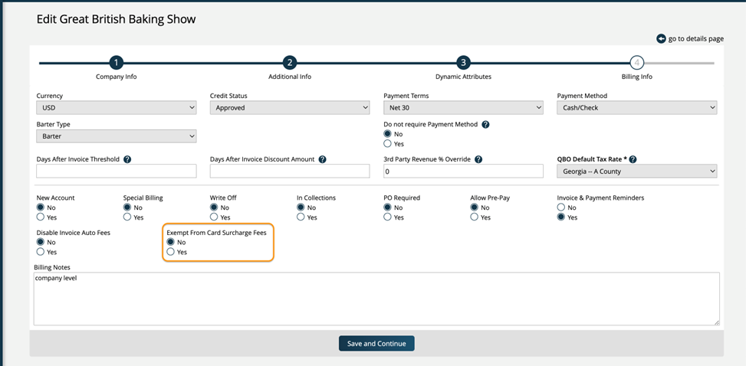Click help icon next to QBO Default Tax Rate
The height and width of the screenshot is (366, 746).
pyautogui.click(x=633, y=159)
